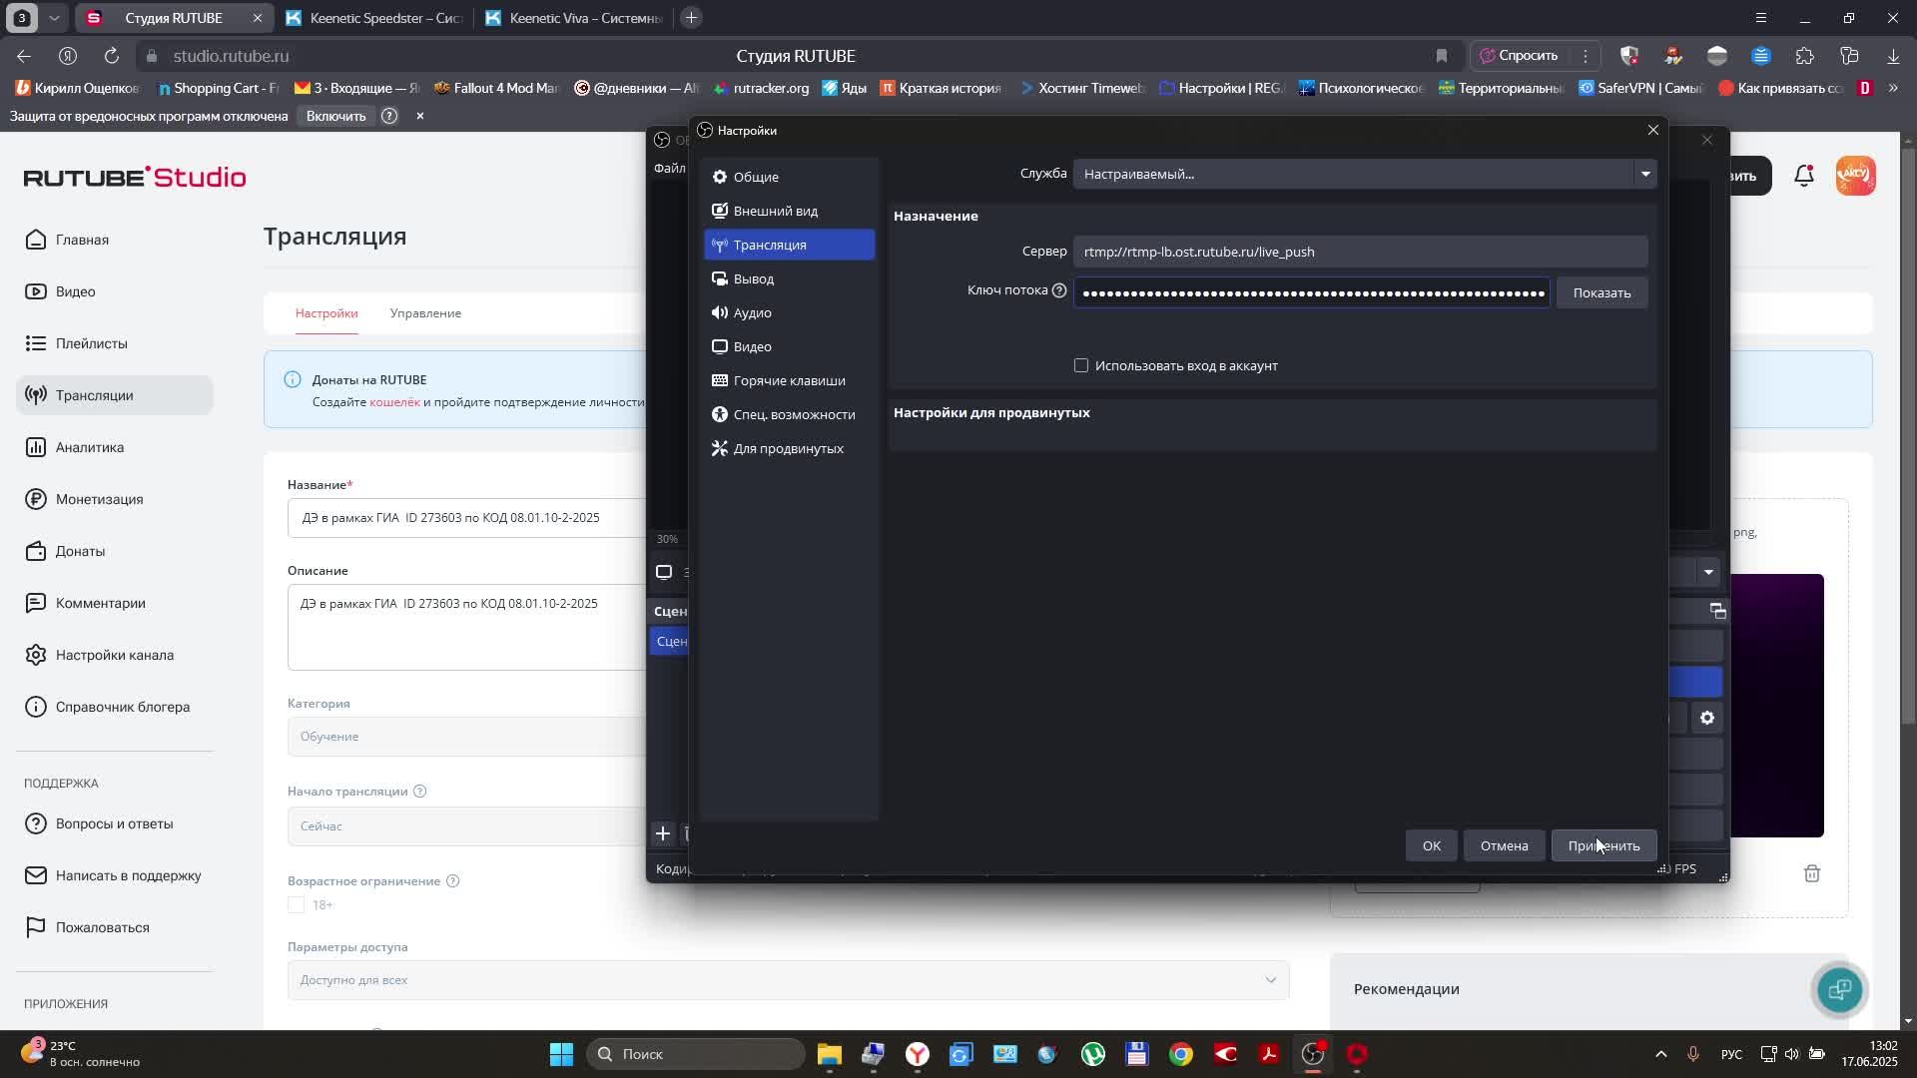Click the Описание description text area
This screenshot has width=1917, height=1078.
pyautogui.click(x=467, y=627)
